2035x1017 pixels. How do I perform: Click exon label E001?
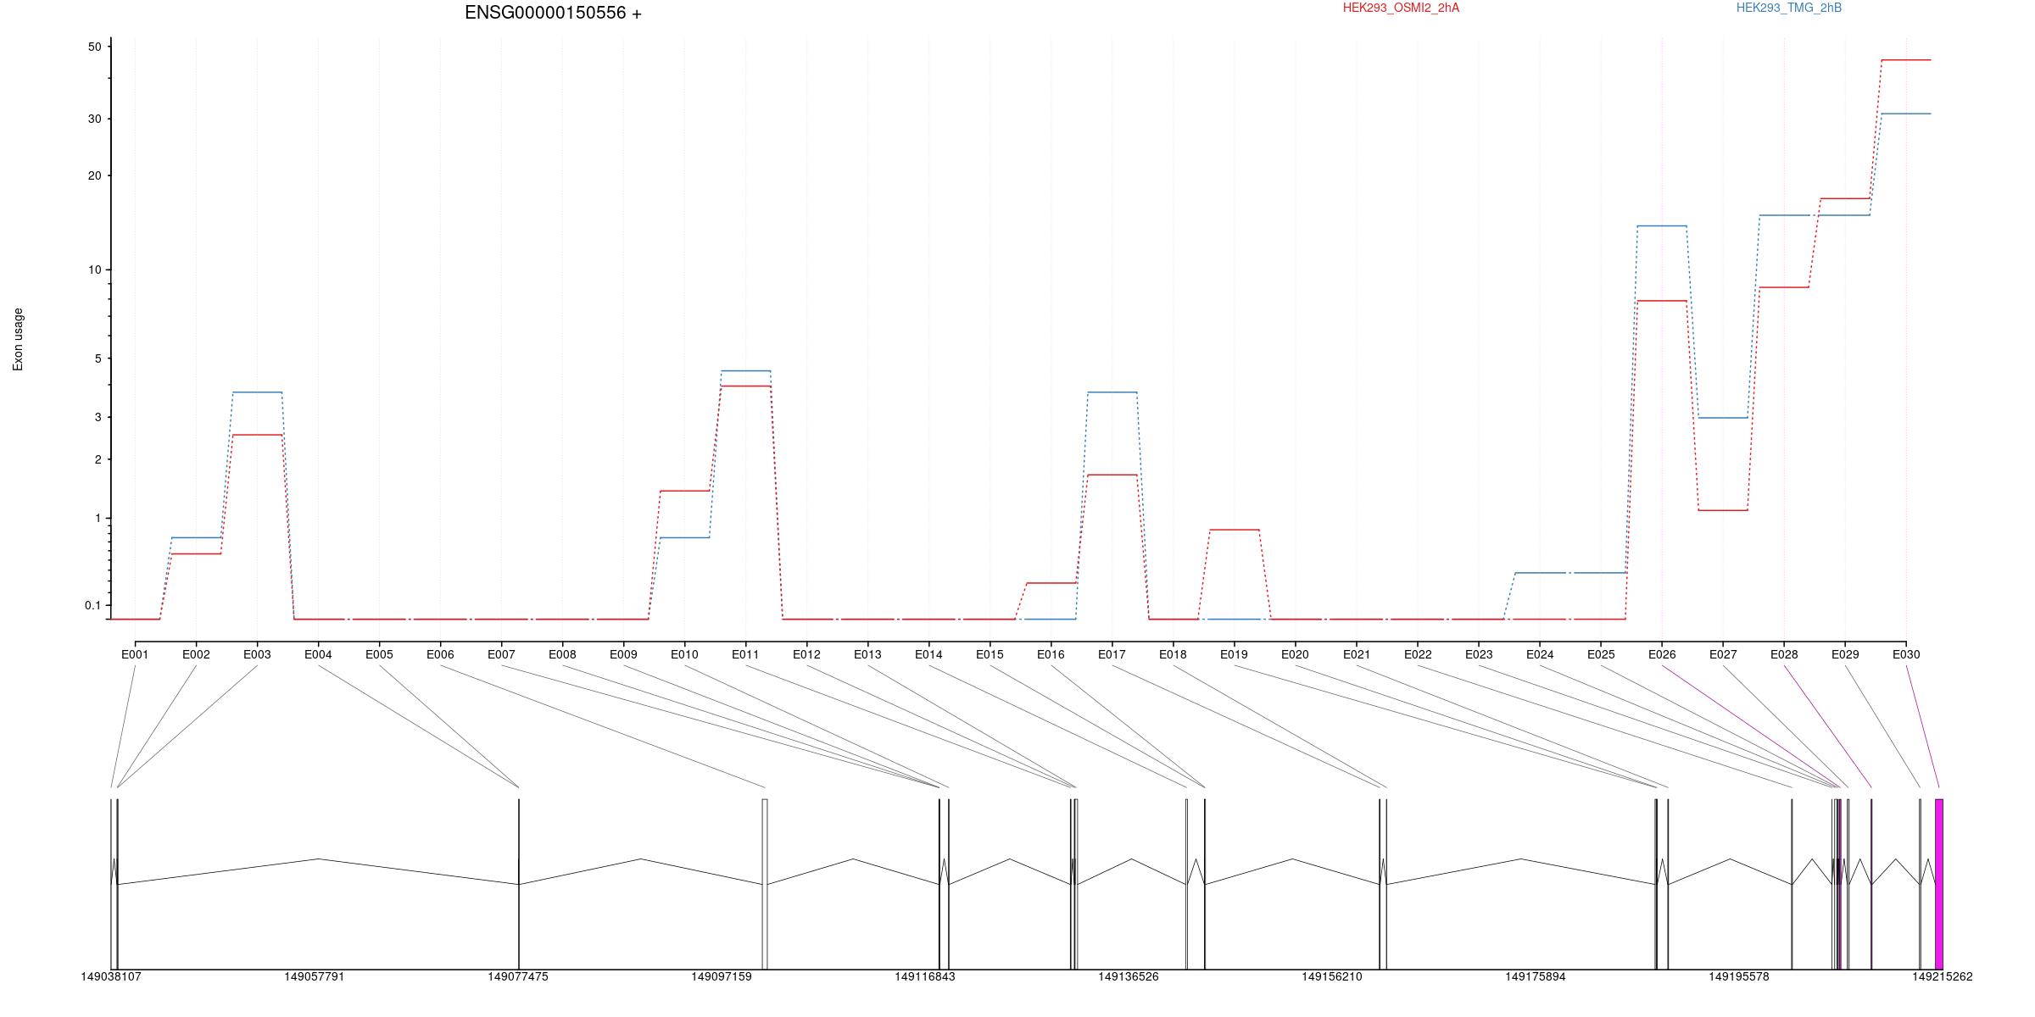pos(135,654)
